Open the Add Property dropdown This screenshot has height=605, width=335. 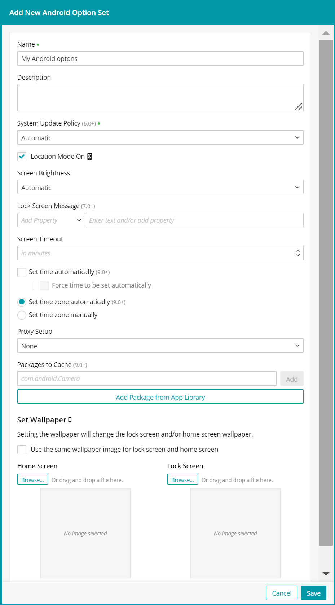click(x=51, y=220)
